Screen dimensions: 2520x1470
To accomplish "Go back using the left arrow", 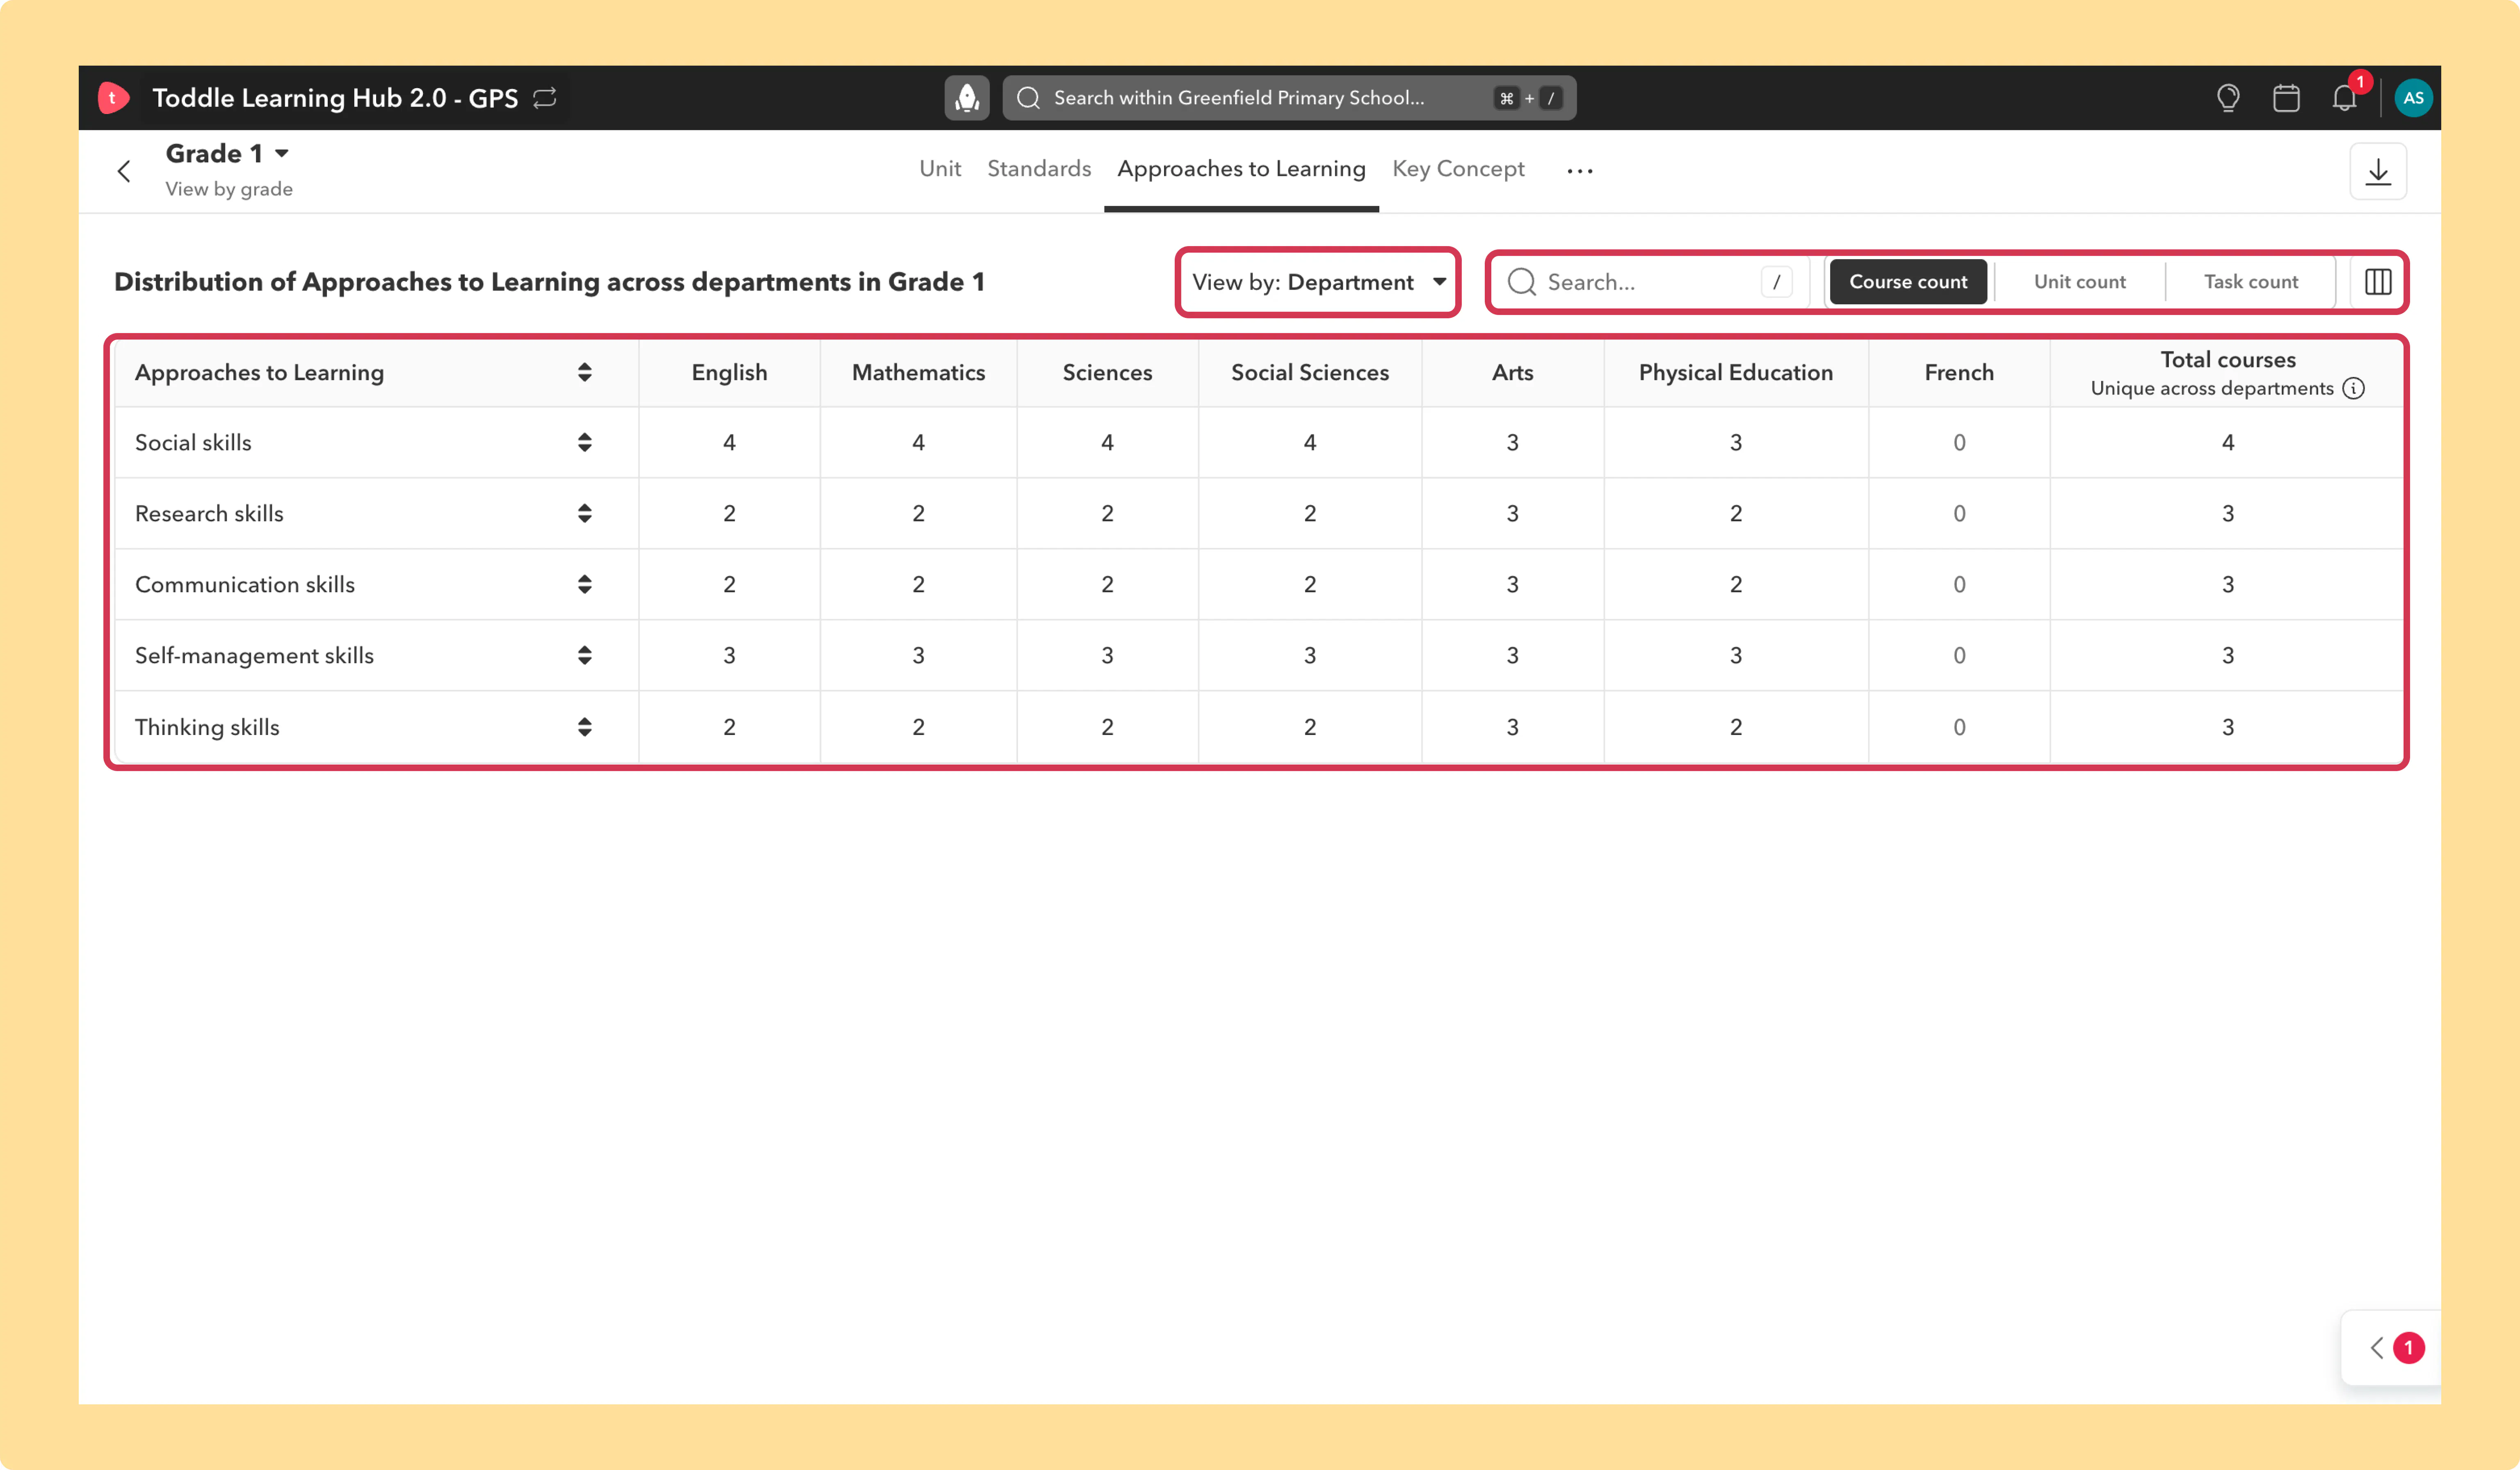I will coord(124,172).
